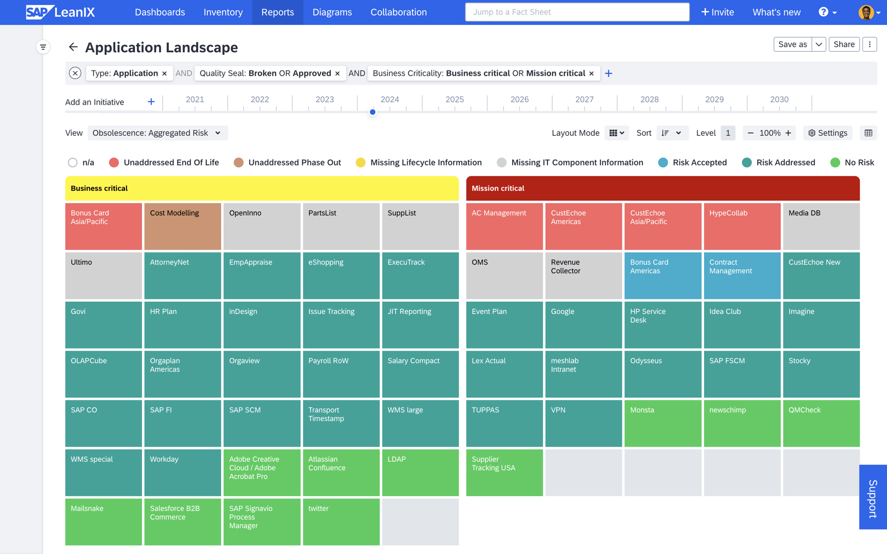Switch to the Dashboards tab
Image resolution: width=887 pixels, height=554 pixels.
[160, 12]
